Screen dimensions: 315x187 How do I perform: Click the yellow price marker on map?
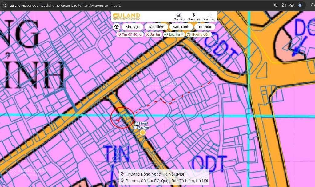[x=142, y=133]
